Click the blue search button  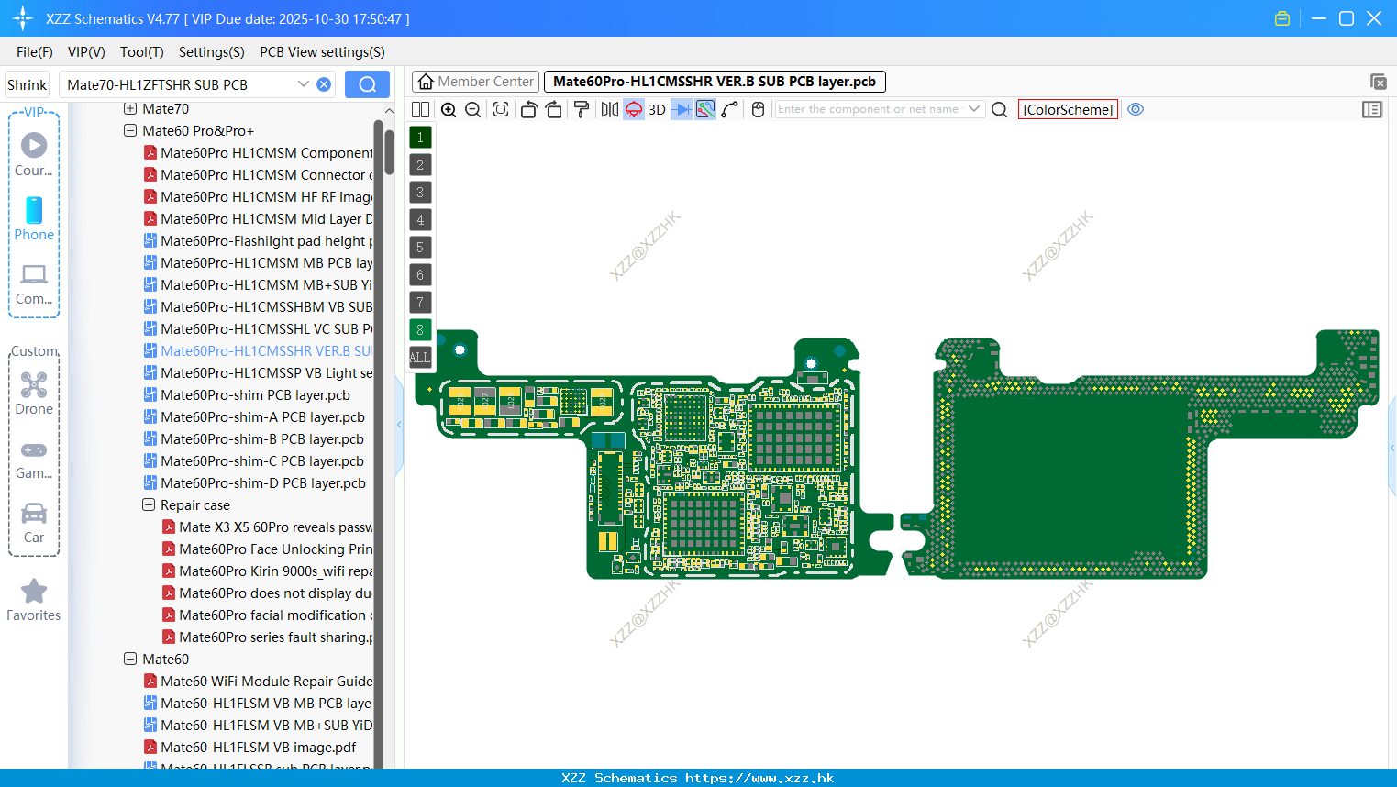[367, 84]
